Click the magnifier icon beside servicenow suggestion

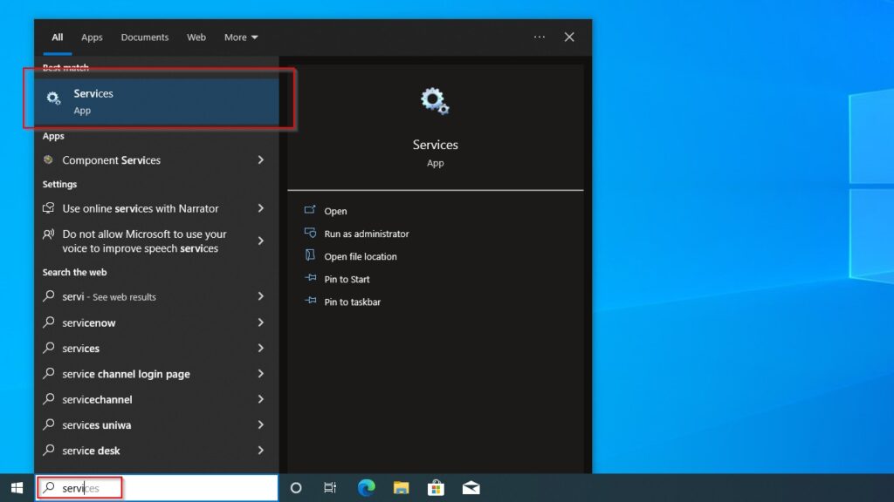50,322
